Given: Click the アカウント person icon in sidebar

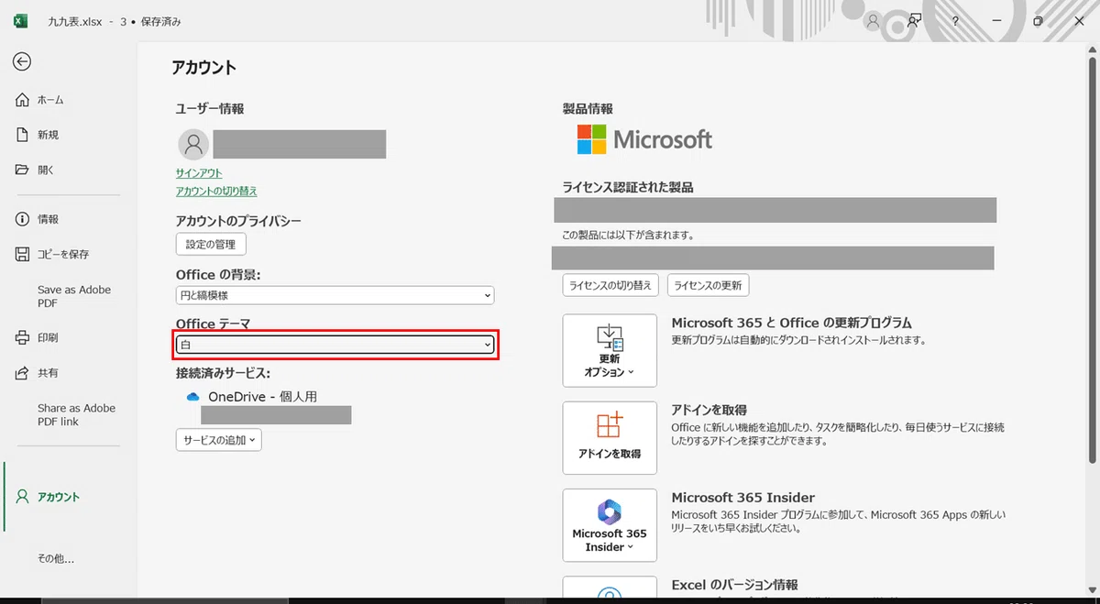Looking at the screenshot, I should (x=23, y=497).
